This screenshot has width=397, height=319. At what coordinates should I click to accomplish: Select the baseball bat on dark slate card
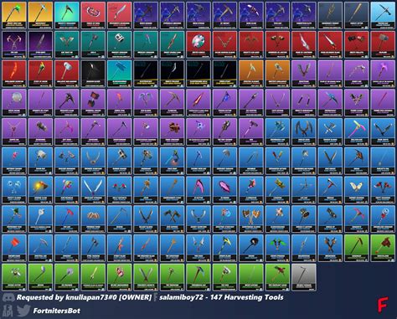pyautogui.click(x=357, y=15)
